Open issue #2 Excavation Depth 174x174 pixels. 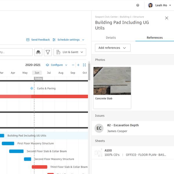tap(123, 125)
